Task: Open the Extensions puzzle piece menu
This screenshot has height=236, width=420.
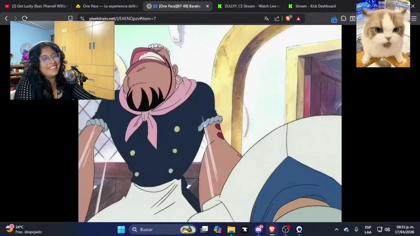Action: [344, 19]
